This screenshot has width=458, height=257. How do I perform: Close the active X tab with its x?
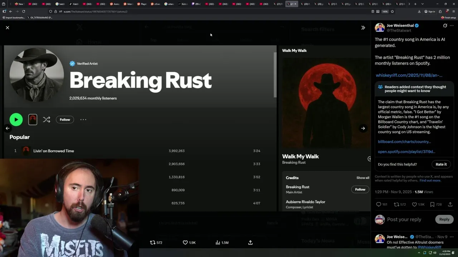click(295, 4)
